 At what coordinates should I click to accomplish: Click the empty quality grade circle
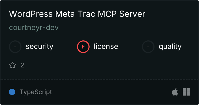tap(148, 47)
